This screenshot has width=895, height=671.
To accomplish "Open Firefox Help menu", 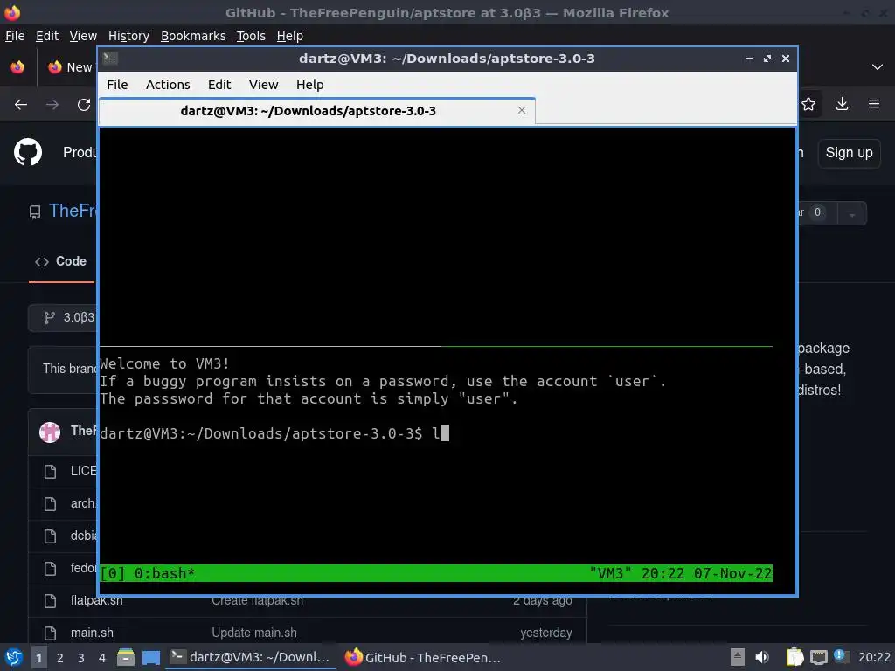I will (x=290, y=36).
